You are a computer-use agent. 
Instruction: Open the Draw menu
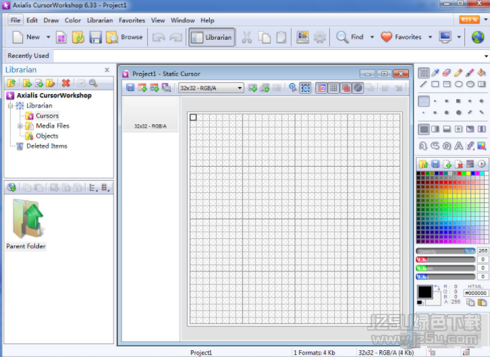tap(51, 20)
